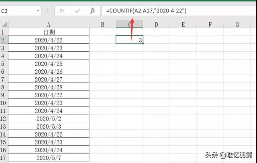Image resolution: width=257 pixels, height=163 pixels.
Task: Select row 9 header
Action: [4, 95]
